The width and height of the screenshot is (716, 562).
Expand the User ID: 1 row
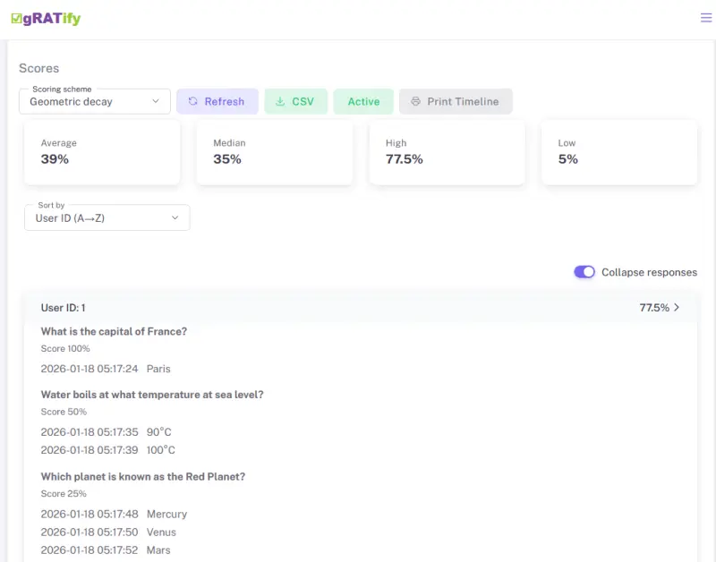tap(358, 308)
